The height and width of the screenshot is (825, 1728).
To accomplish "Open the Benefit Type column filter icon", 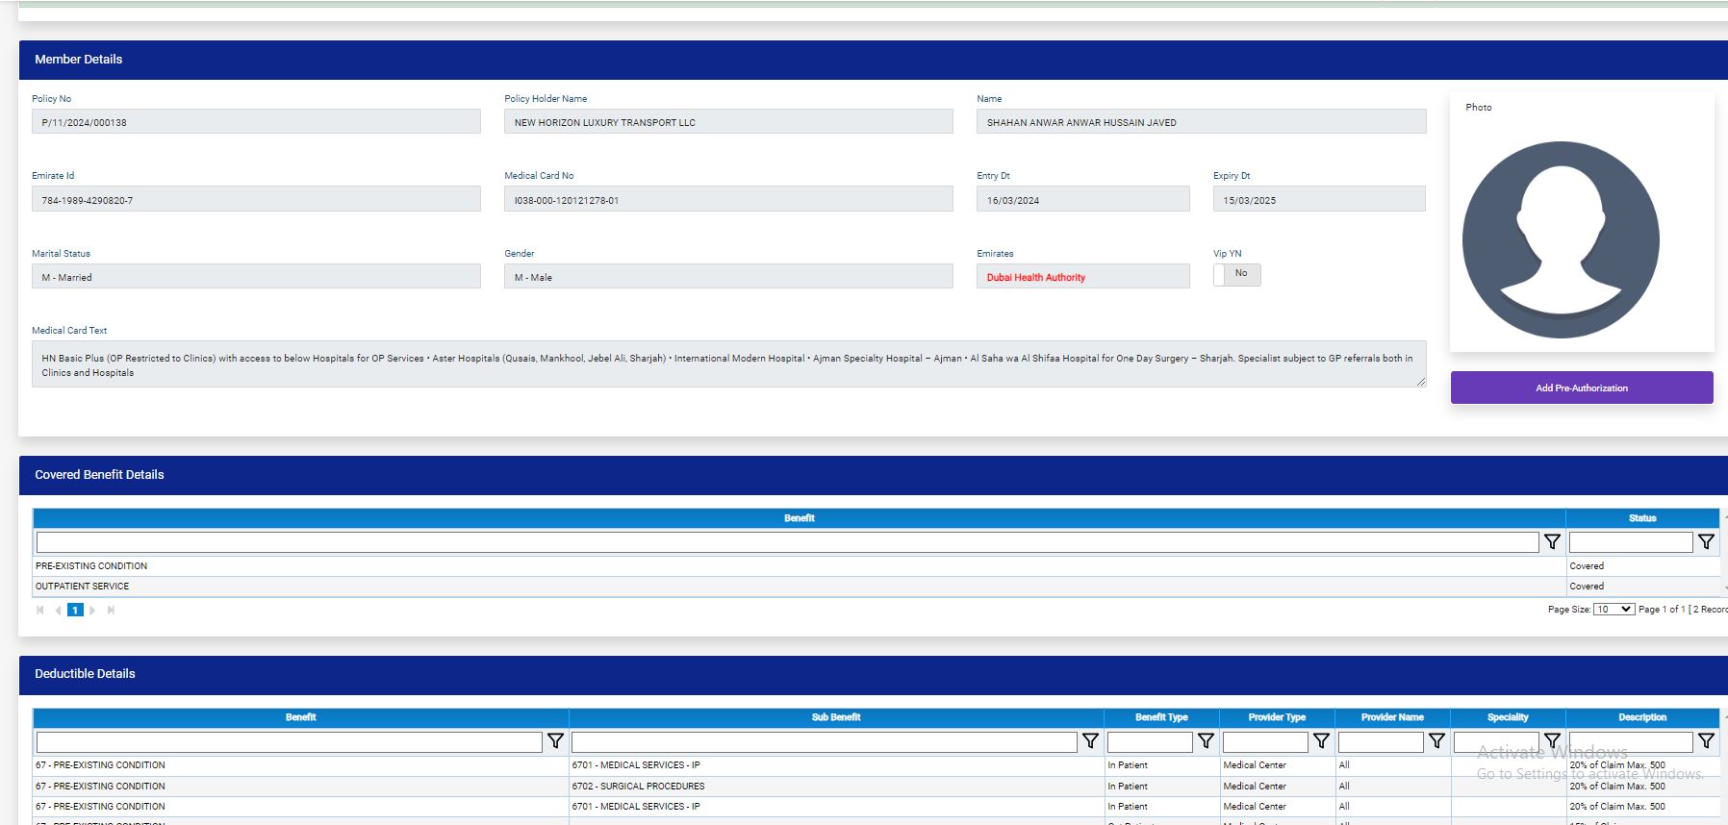I will 1206,741.
